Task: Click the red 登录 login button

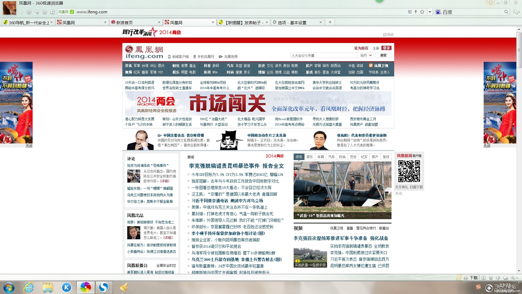Action: [x=386, y=48]
